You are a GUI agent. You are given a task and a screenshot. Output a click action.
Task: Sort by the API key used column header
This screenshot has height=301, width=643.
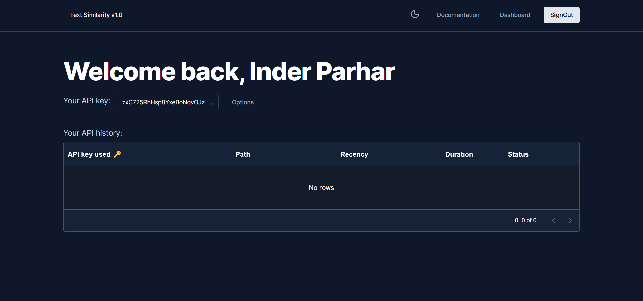pos(89,154)
